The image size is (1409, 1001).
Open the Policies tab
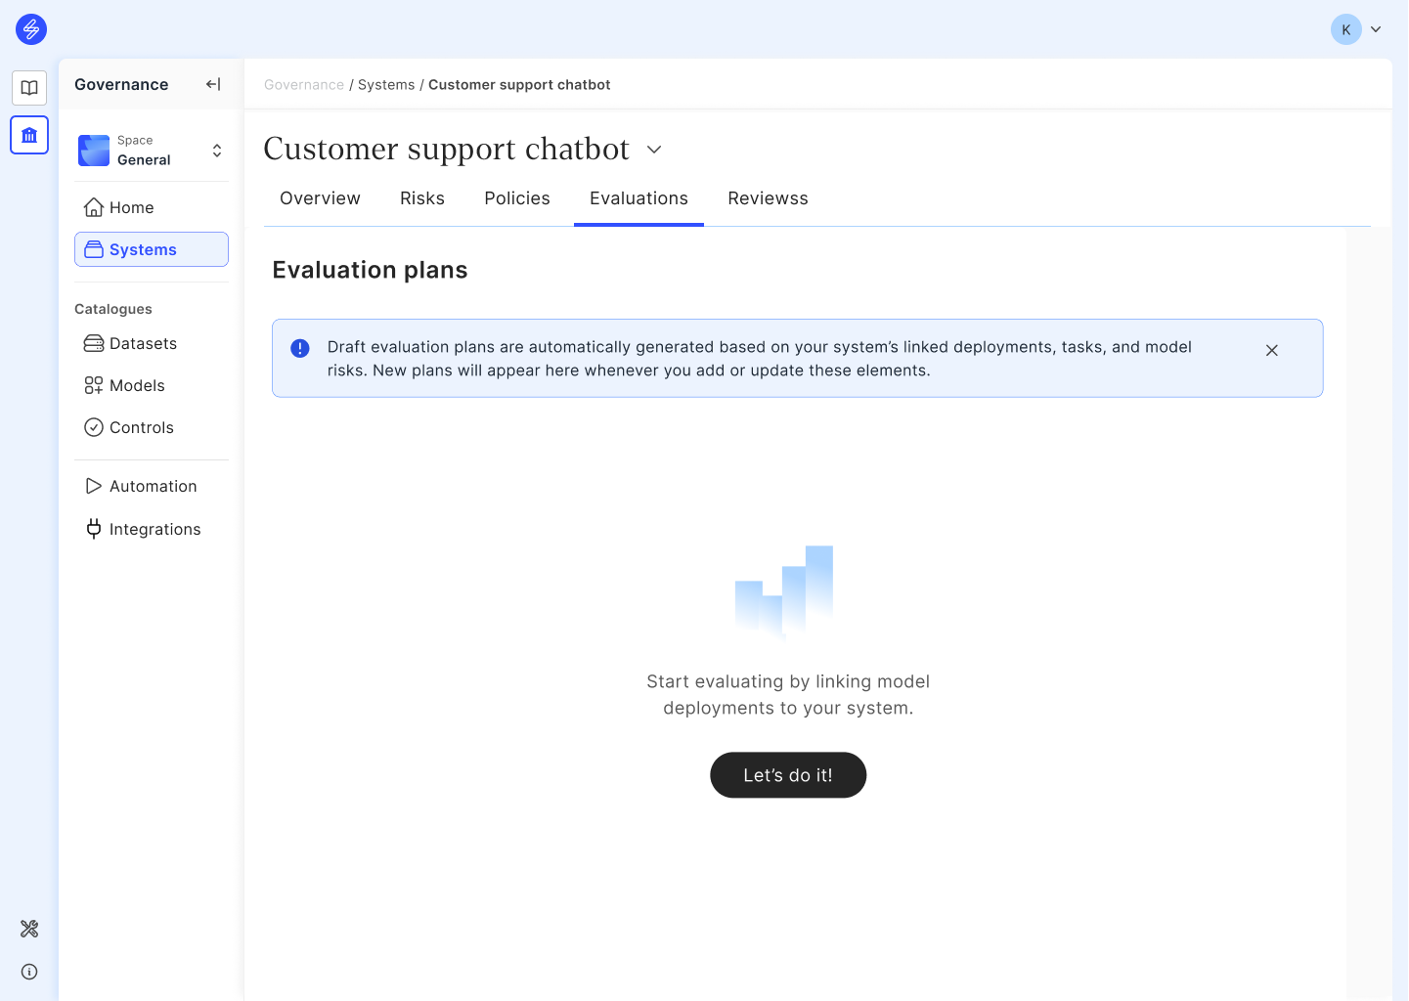tap(517, 198)
